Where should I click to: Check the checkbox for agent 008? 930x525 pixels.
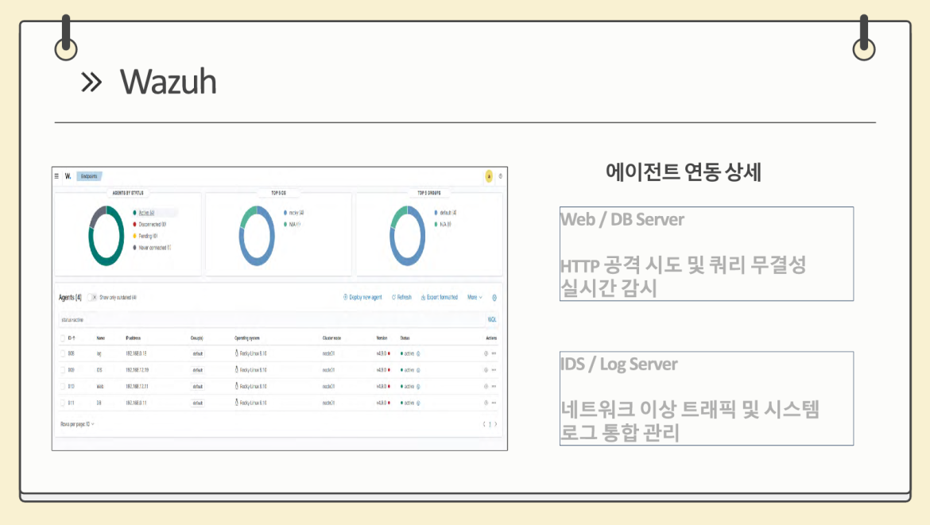(62, 353)
